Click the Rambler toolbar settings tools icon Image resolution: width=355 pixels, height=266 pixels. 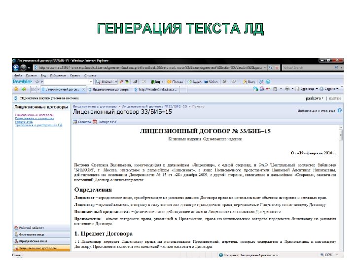(261, 82)
